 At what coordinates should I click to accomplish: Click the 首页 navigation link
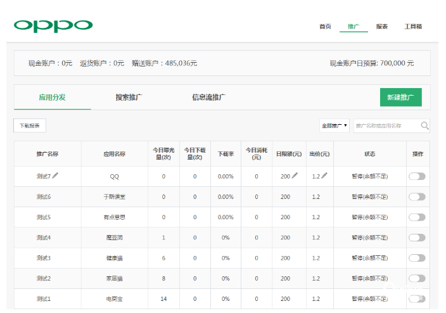tap(325, 27)
